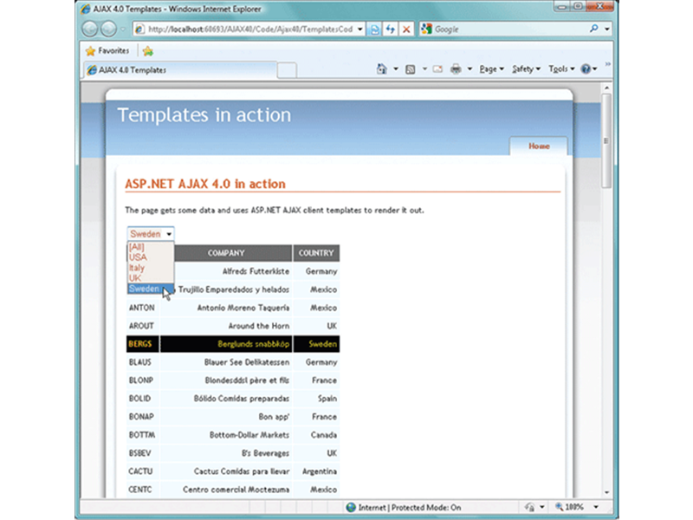Viewport: 693px width, 520px height.
Task: Expand the Feeds dropdown arrow
Action: click(424, 69)
